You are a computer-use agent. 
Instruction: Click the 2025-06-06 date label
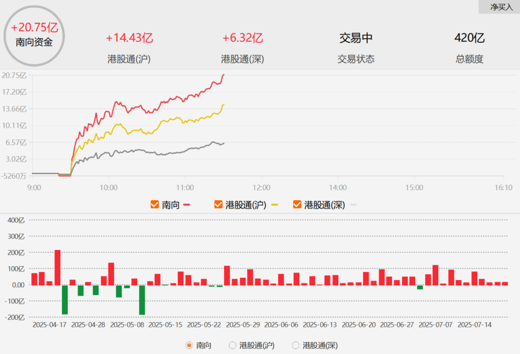tap(281, 325)
